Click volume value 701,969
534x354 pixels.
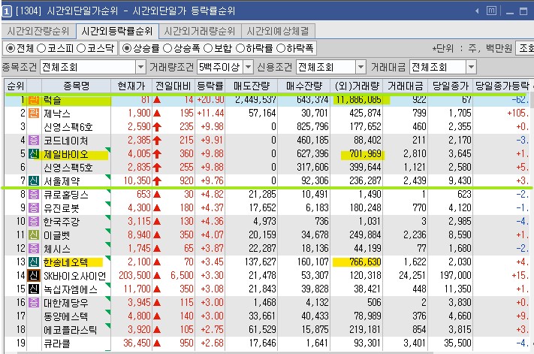click(x=365, y=153)
